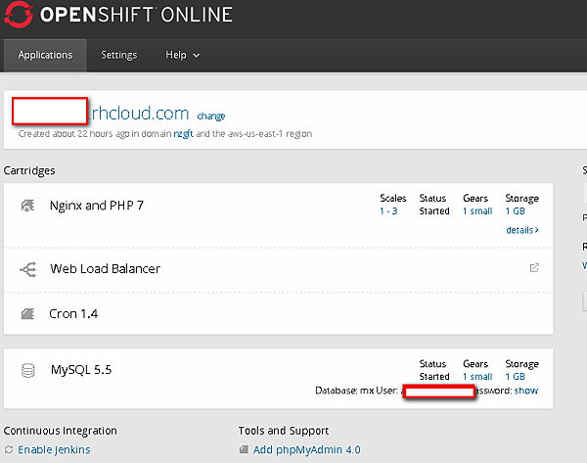Select the Nginx and PHP 7 cartridge name
The image size is (587, 463).
click(x=97, y=206)
